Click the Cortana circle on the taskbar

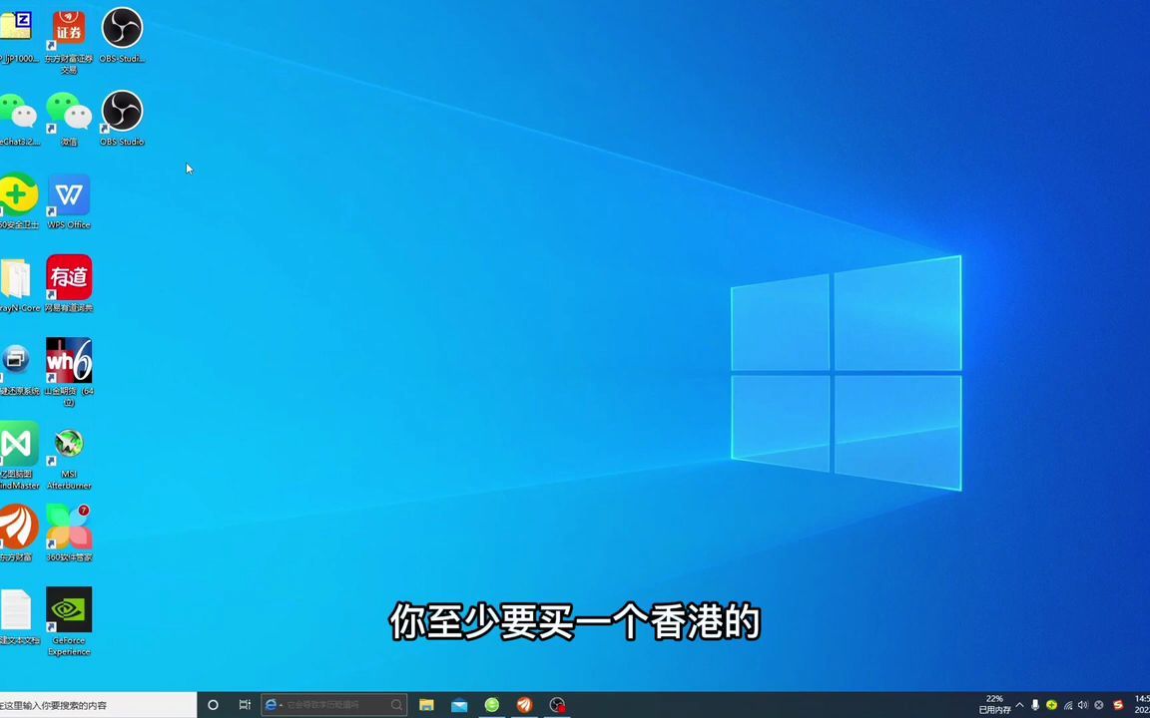[213, 705]
